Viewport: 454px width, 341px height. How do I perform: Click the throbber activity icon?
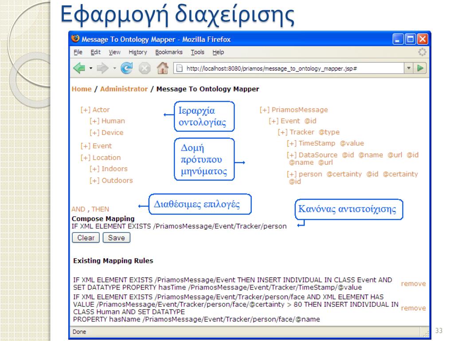(x=422, y=52)
